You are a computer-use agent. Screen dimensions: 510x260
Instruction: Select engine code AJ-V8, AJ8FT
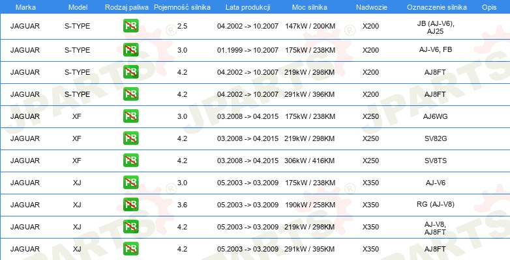(436, 228)
